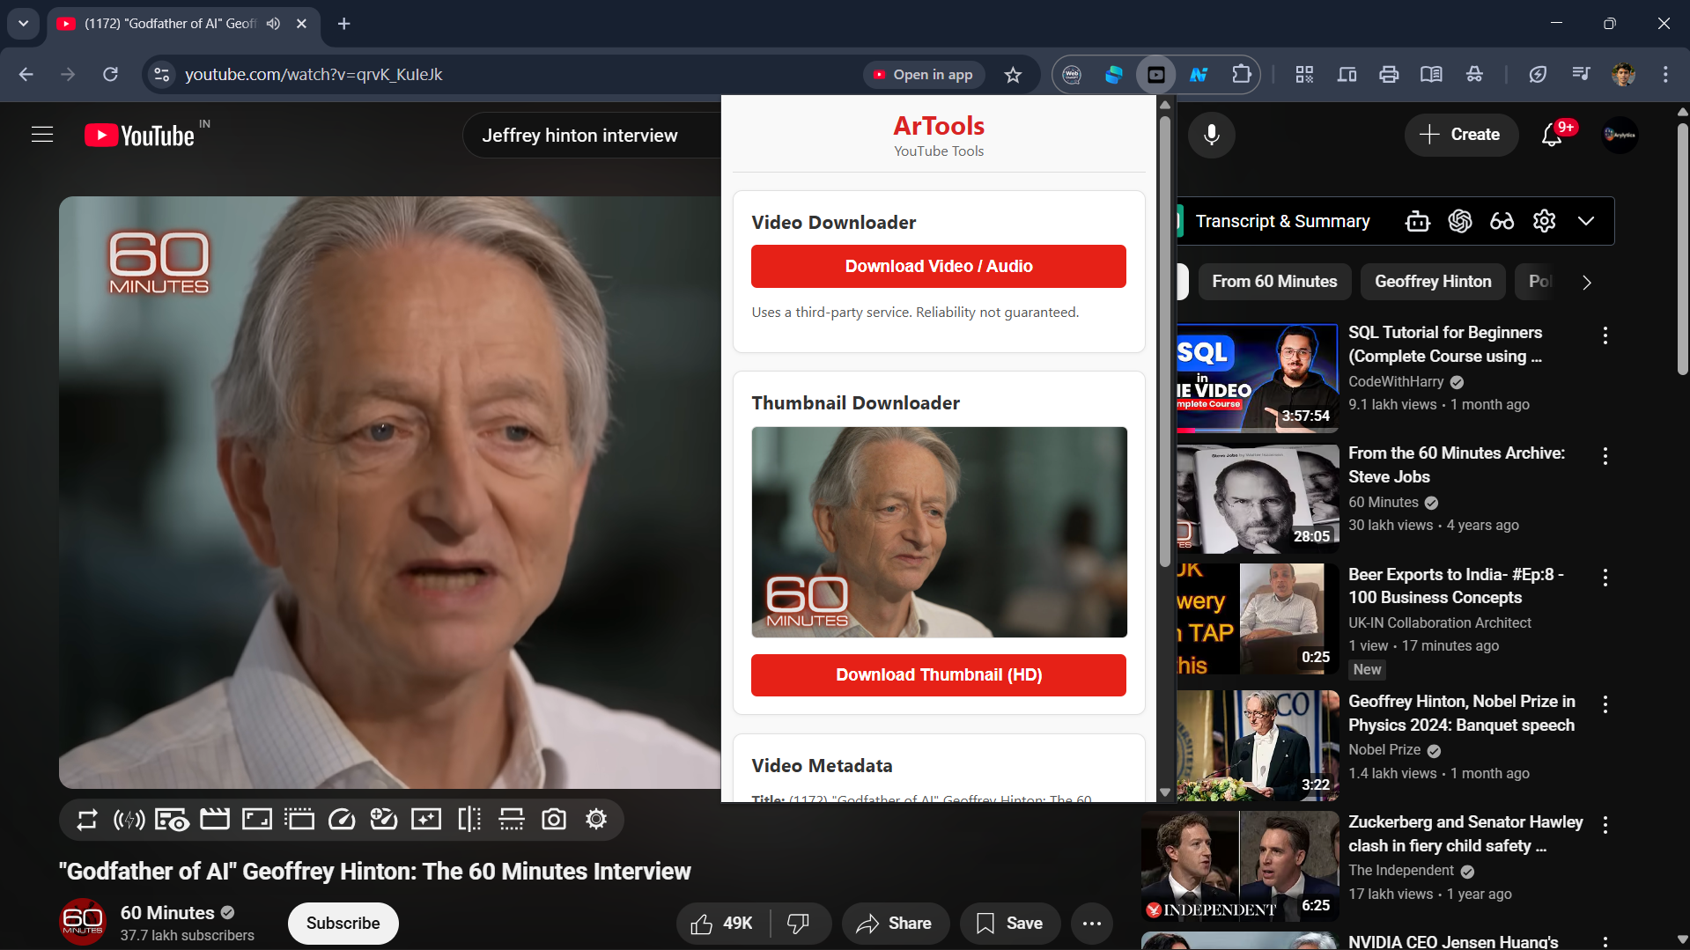1690x950 pixels.
Task: Select the 'From 60 Minutes' filter chip
Action: point(1273,282)
